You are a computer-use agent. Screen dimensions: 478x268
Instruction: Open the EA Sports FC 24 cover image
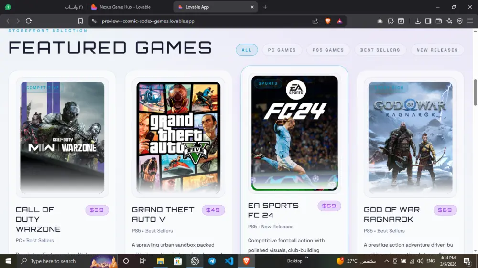tap(294, 133)
